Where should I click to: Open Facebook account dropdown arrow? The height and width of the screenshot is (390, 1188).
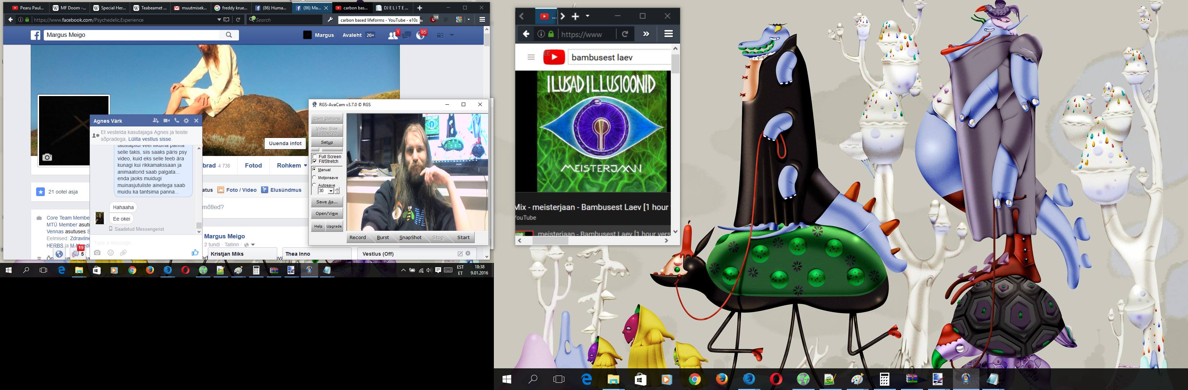[452, 35]
